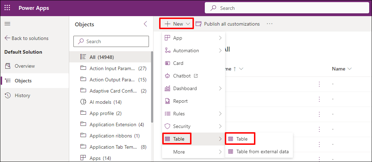Open the toolbar ellipsis overflow menu
Image resolution: width=372 pixels, height=162 pixels.
pos(270,24)
